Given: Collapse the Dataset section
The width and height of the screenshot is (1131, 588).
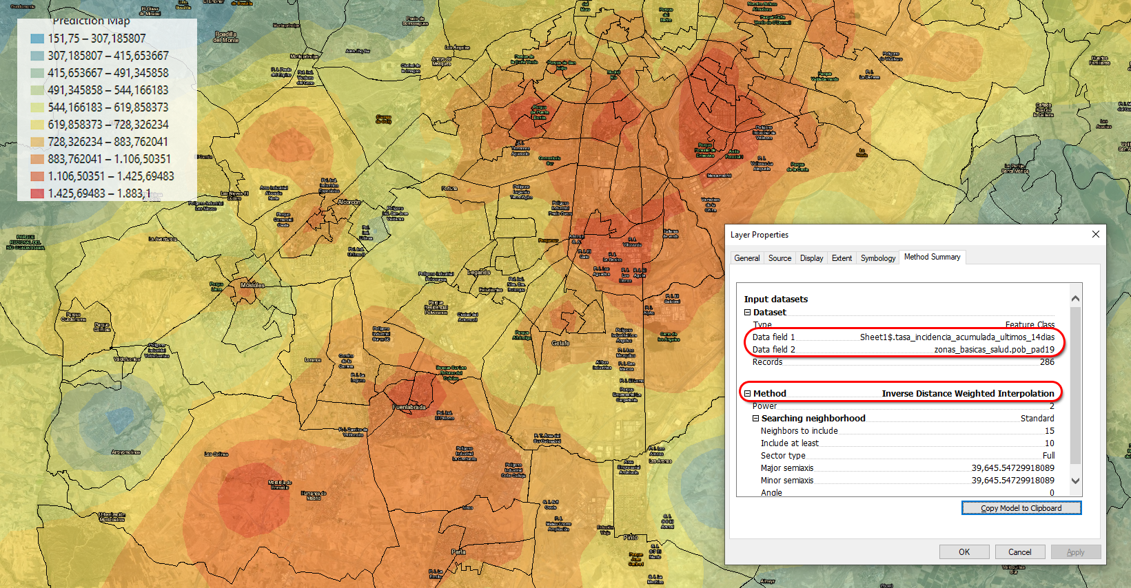Looking at the screenshot, I should (x=747, y=312).
